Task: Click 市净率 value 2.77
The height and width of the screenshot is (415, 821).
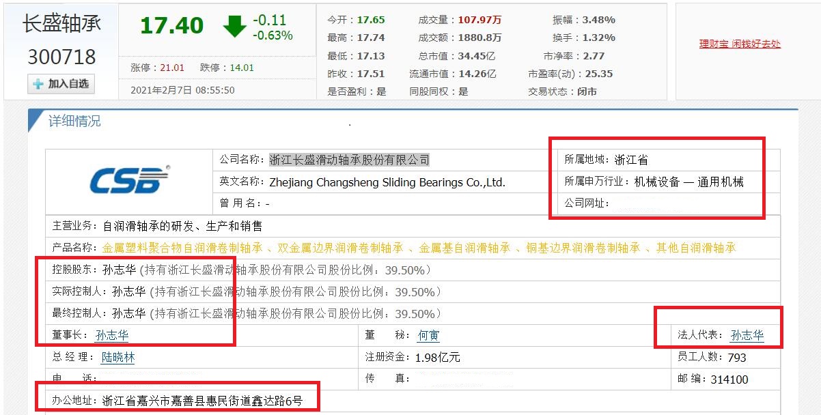Action: point(594,56)
